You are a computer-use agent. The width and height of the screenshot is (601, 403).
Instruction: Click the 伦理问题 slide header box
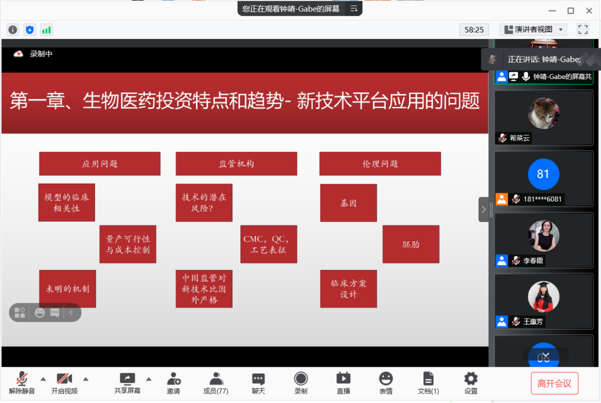click(380, 164)
